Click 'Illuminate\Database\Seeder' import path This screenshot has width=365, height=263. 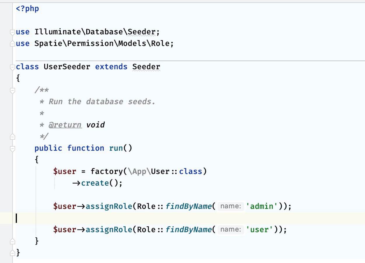click(95, 32)
